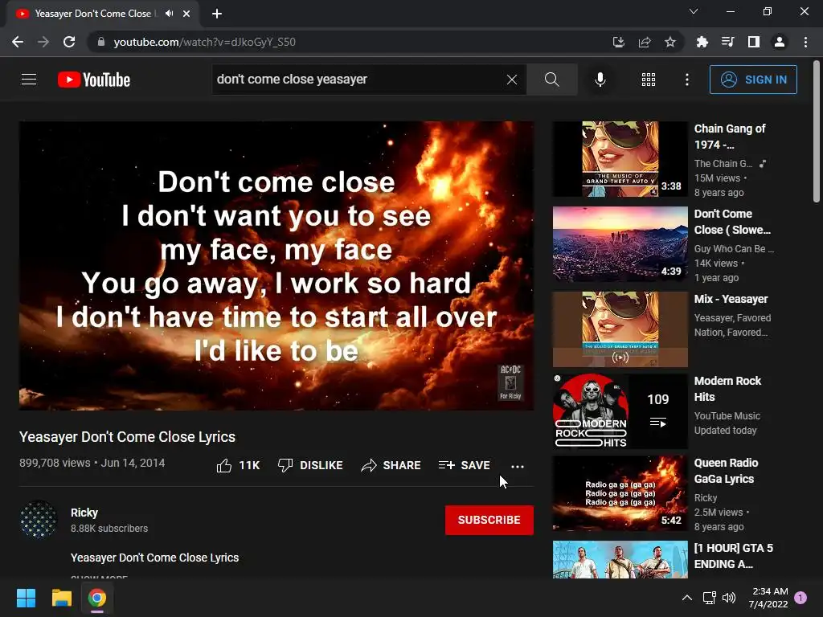
Task: Mute tab using speaker icon on tab
Action: coord(169,14)
